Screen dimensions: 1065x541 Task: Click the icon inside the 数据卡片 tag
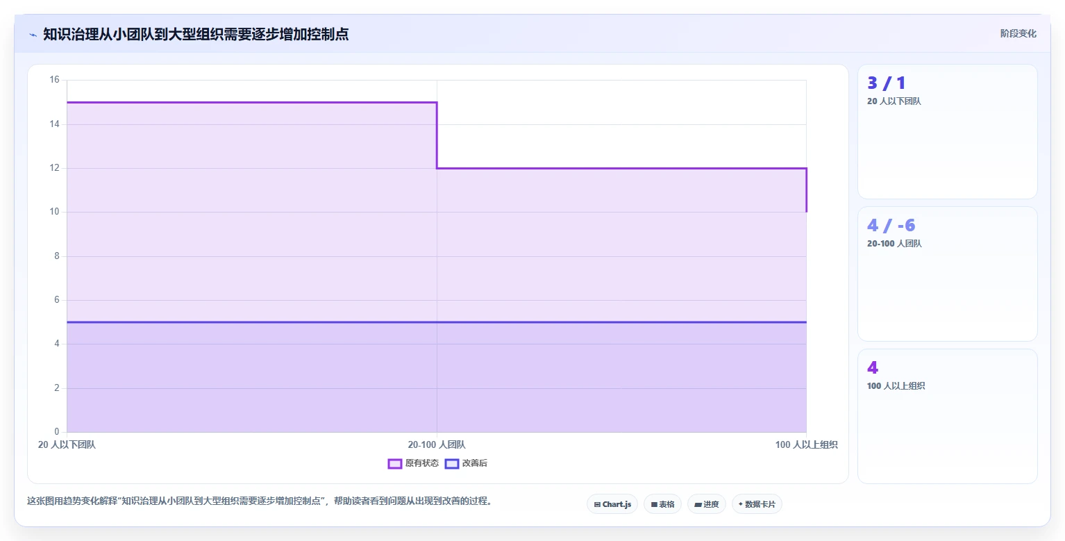(x=741, y=504)
